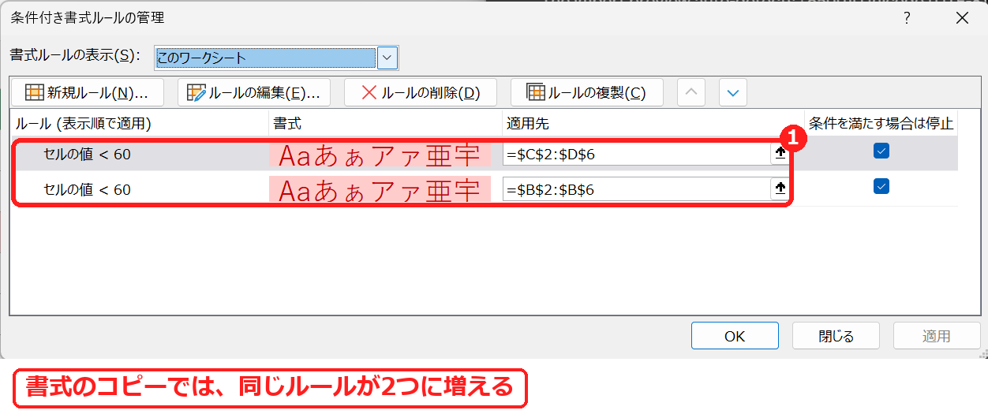Collapse dialog via range selector for $C$2:$D$6
This screenshot has width=988, height=414.
point(780,154)
